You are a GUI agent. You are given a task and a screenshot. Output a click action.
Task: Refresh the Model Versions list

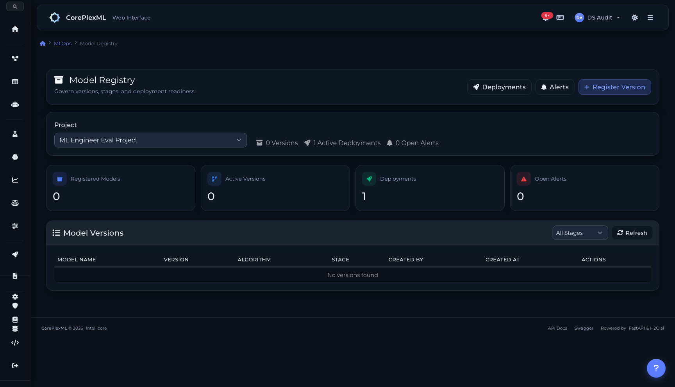[632, 233]
